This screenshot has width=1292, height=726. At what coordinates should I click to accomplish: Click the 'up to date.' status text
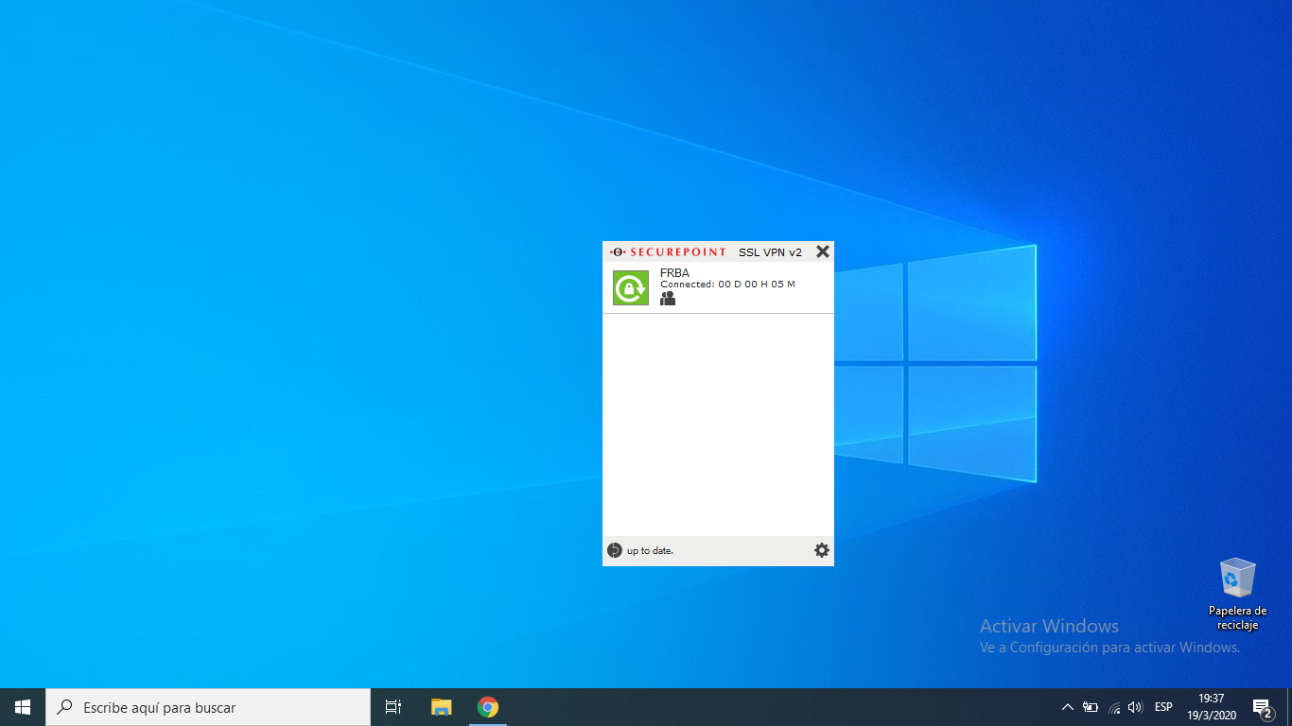pos(650,550)
